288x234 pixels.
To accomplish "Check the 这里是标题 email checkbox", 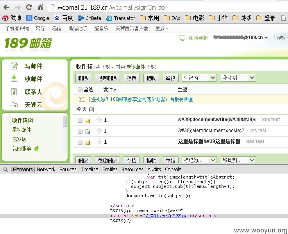I will [x=80, y=142].
